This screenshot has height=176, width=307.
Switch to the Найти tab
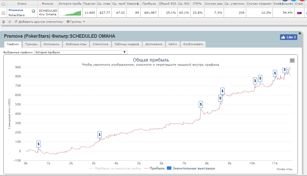(x=173, y=44)
